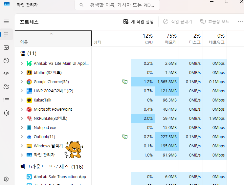Click the 앱 (11) group header

28,54
